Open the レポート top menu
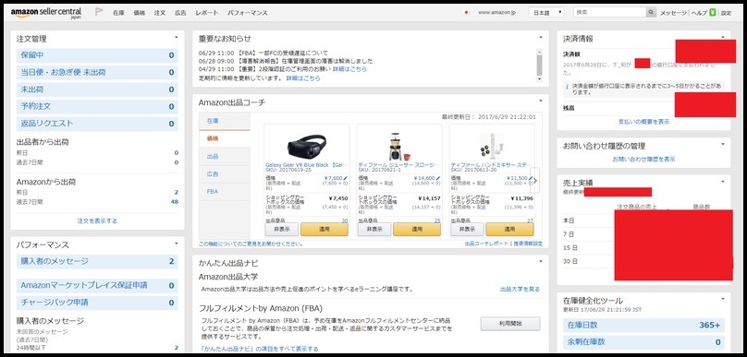Viewport: 747px width, 357px height. (207, 13)
